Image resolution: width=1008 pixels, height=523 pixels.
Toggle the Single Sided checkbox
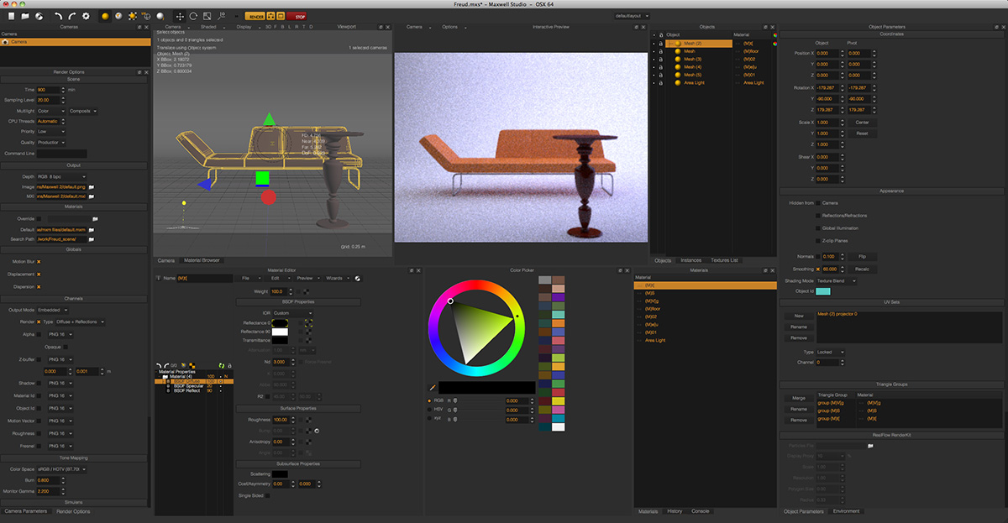269,495
